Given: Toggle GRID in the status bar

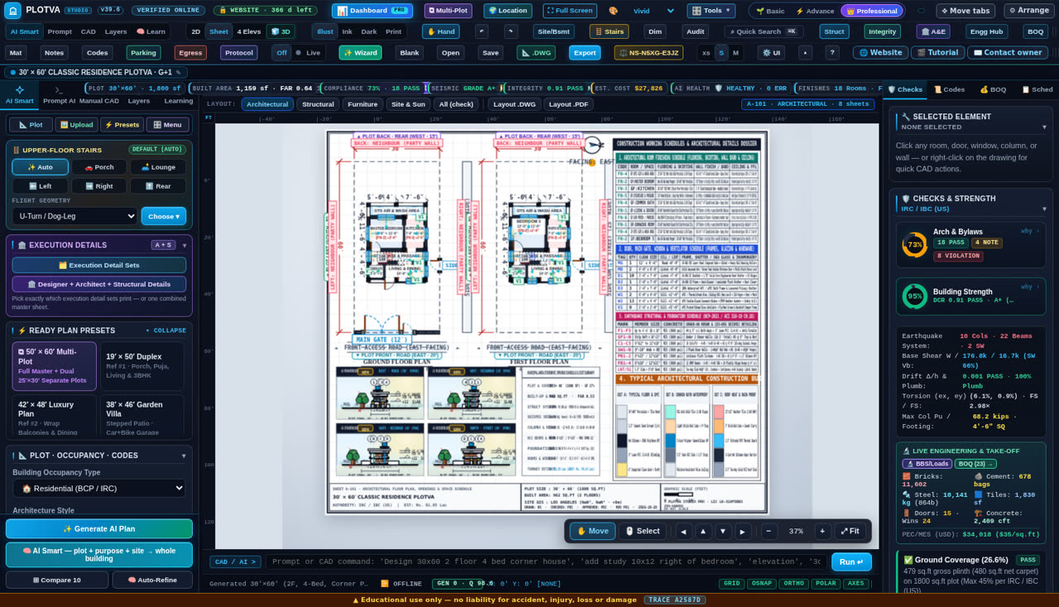Looking at the screenshot, I should [731, 584].
